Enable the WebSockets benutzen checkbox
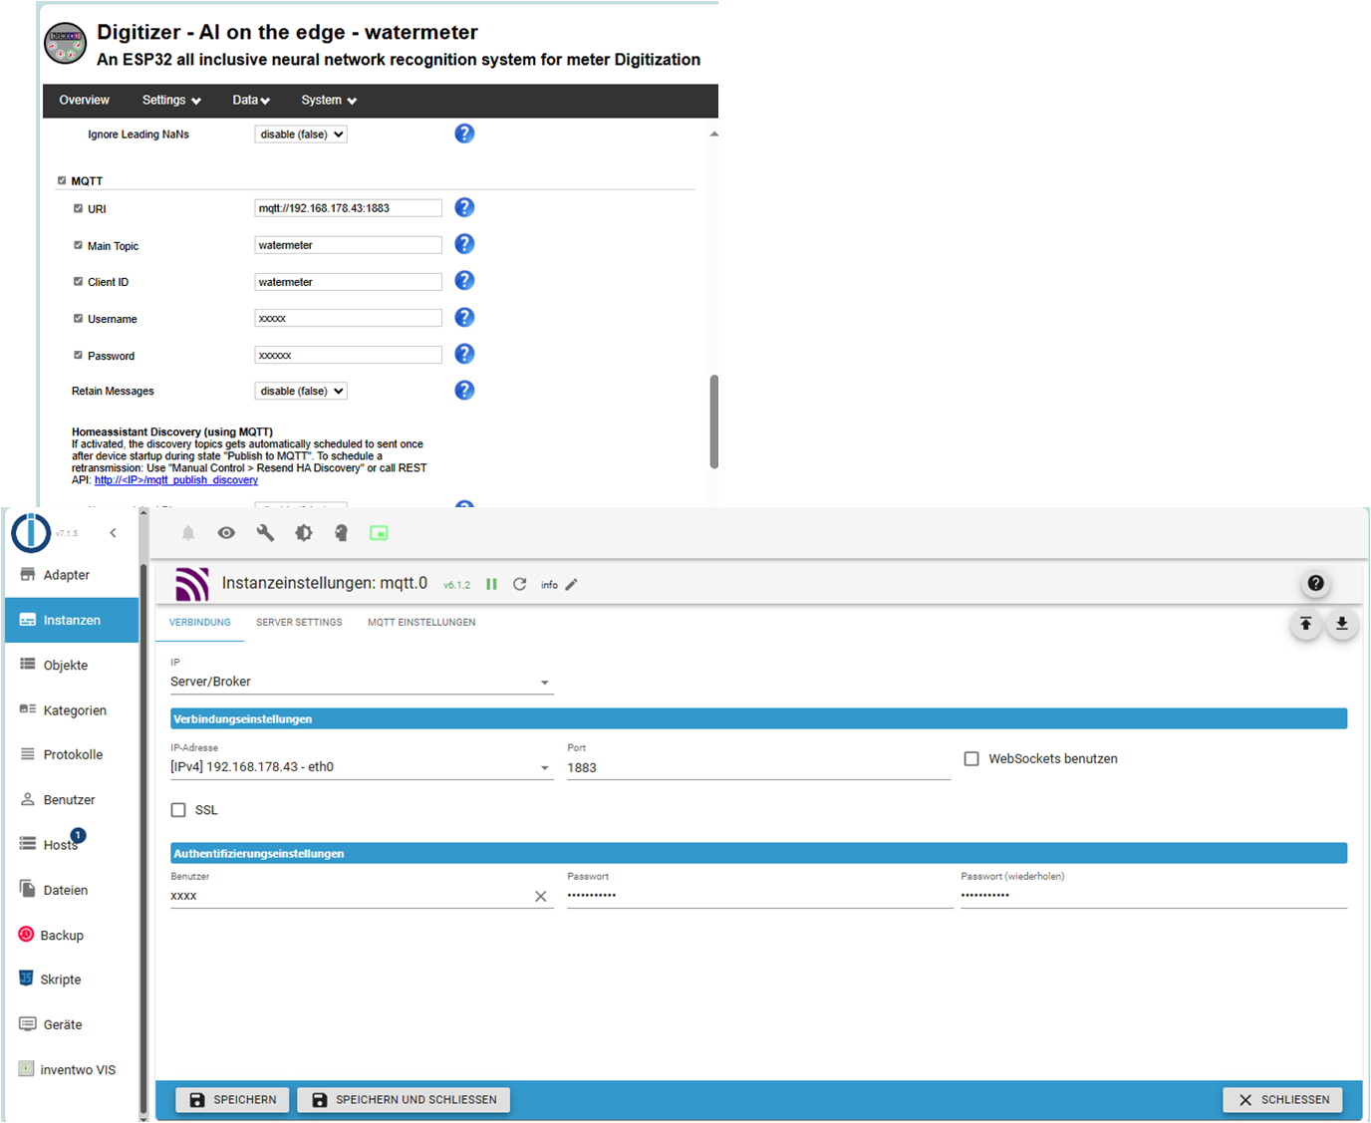1371x1123 pixels. [x=971, y=759]
